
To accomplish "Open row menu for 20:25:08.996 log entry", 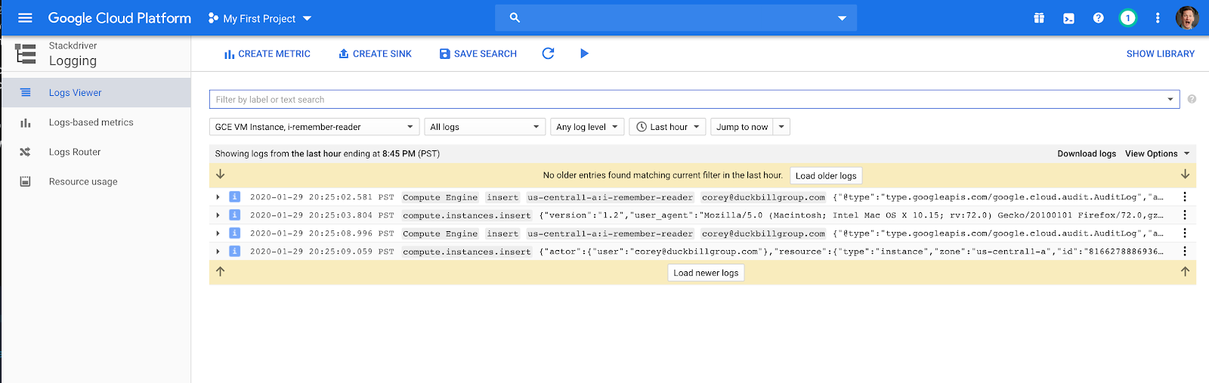I will click(1184, 233).
